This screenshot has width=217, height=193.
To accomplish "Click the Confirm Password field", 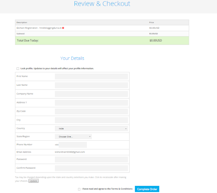I will coord(91,168).
